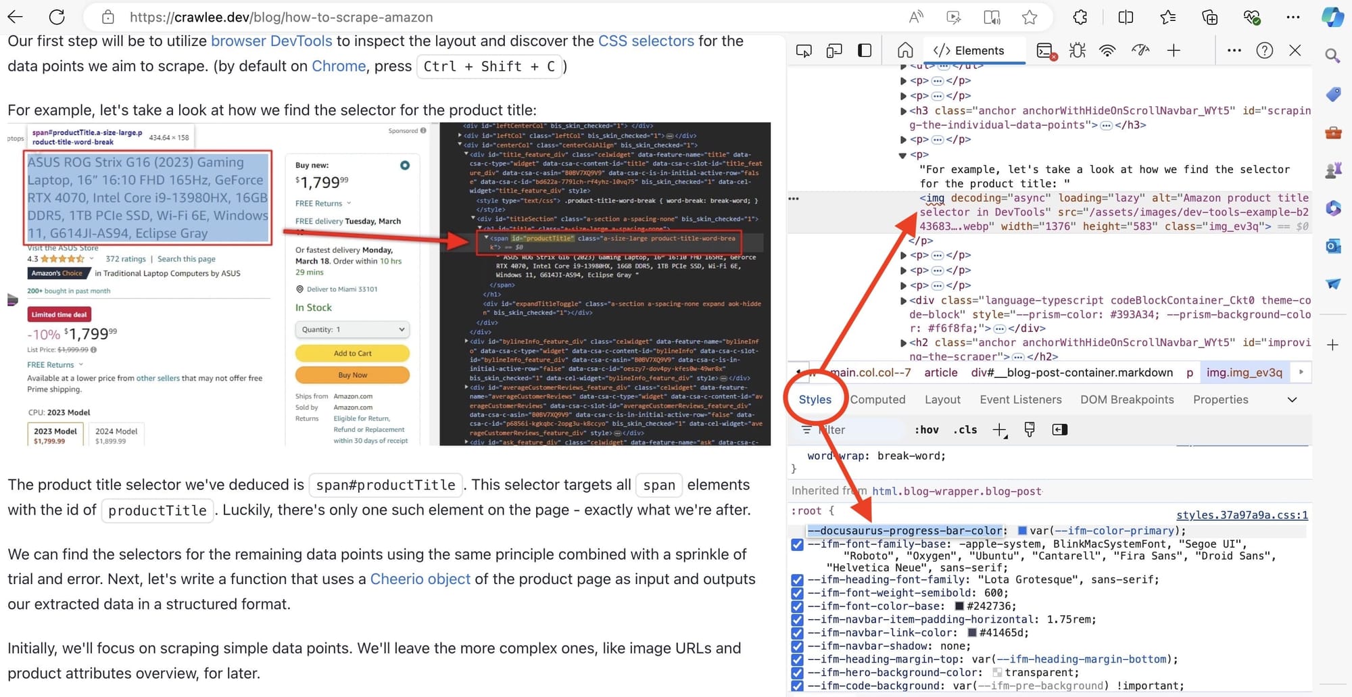The image size is (1352, 697).
Task: Click the browser DevTools hyperlink
Action: coord(271,41)
